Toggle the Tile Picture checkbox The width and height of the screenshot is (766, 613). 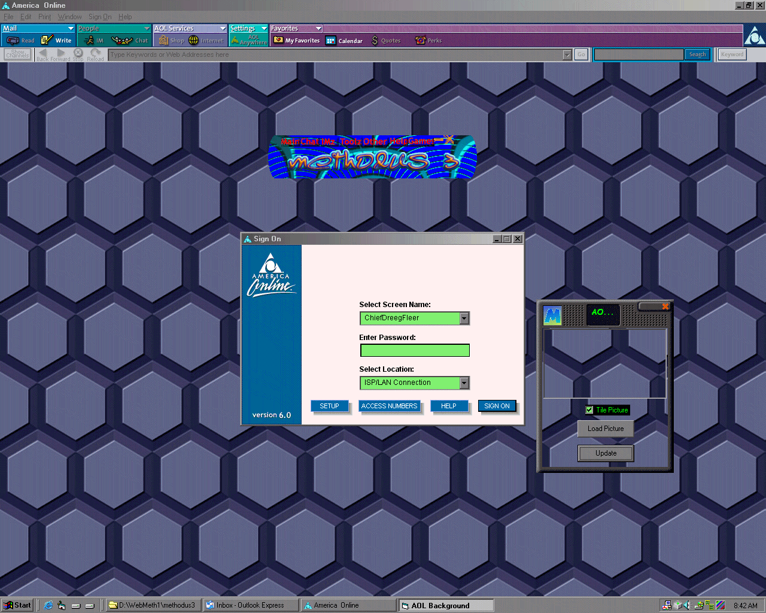pyautogui.click(x=589, y=410)
